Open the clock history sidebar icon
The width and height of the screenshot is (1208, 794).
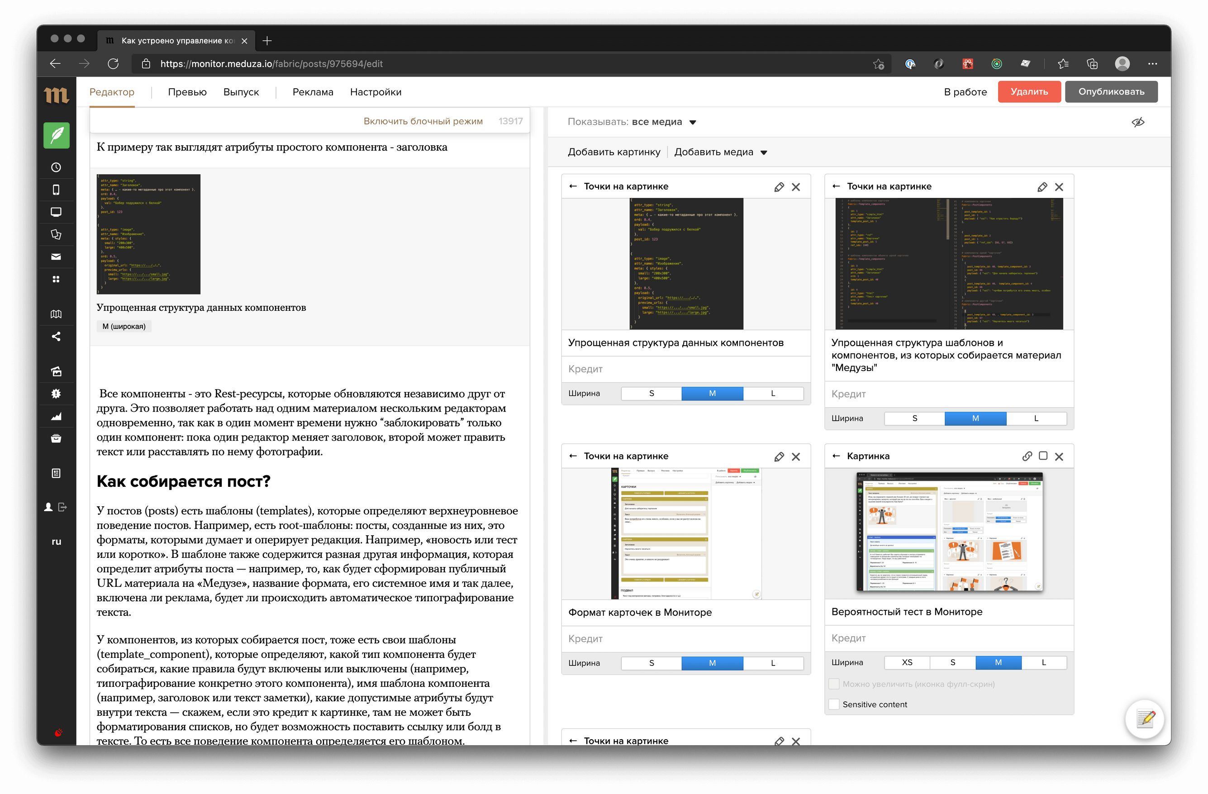(x=57, y=167)
